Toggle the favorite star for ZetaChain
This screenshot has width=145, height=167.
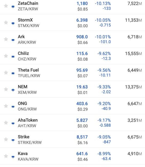(x=6, y=6)
